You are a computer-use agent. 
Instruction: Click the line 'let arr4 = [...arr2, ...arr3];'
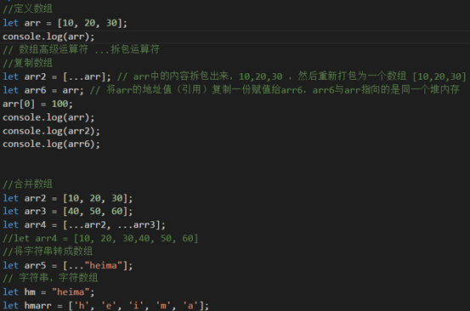(84, 224)
